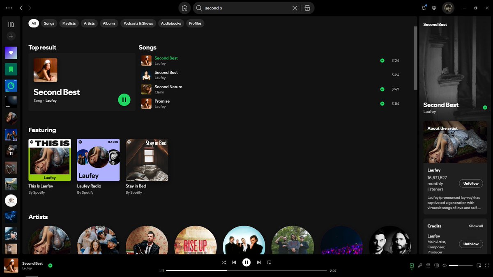Play the second Second Best song row

[x=270, y=75]
